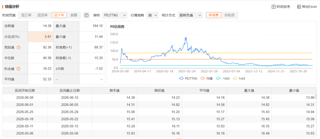Open the PE(TTM) indicator dropdown

(114, 15)
